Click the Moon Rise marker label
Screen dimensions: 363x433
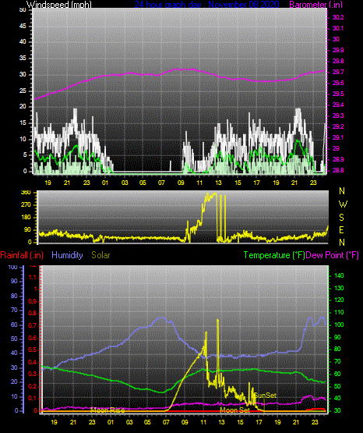(107, 410)
